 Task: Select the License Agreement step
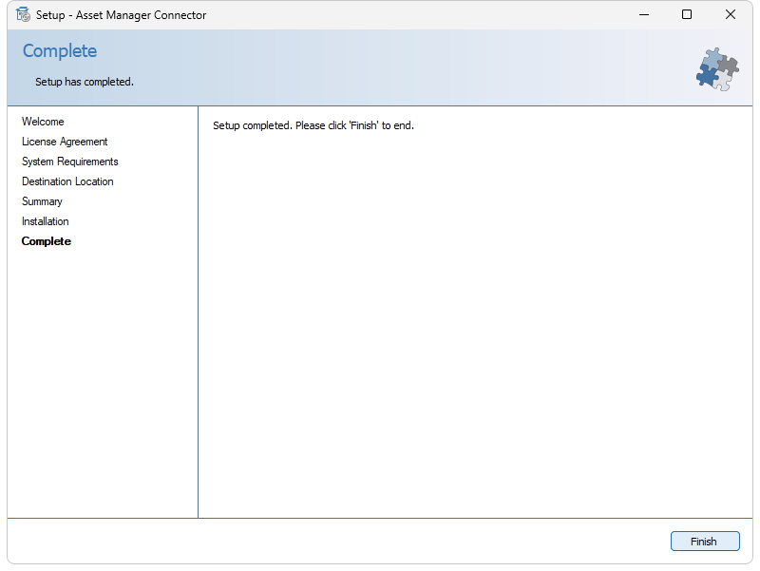tap(65, 142)
